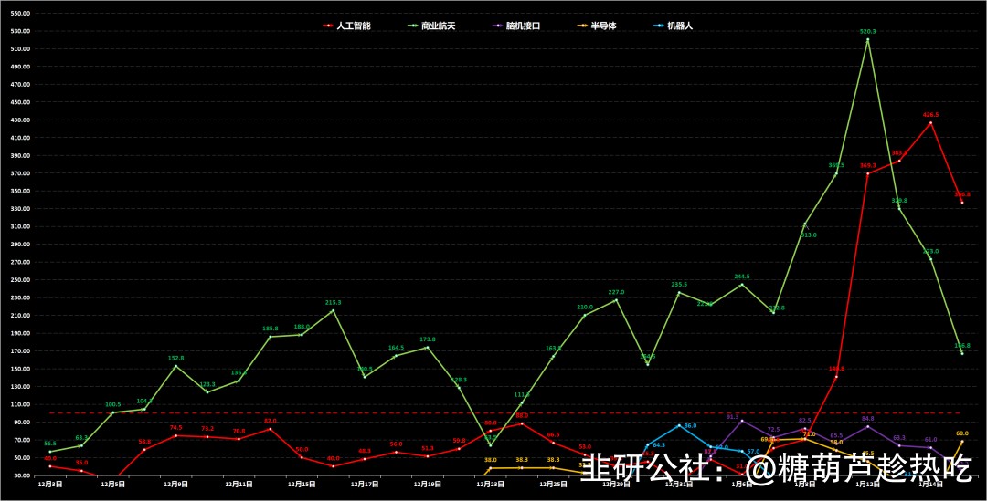Select the 520.3 peak point on green line

867,39
